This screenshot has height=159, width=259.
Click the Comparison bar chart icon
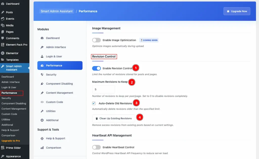(x=42, y=148)
